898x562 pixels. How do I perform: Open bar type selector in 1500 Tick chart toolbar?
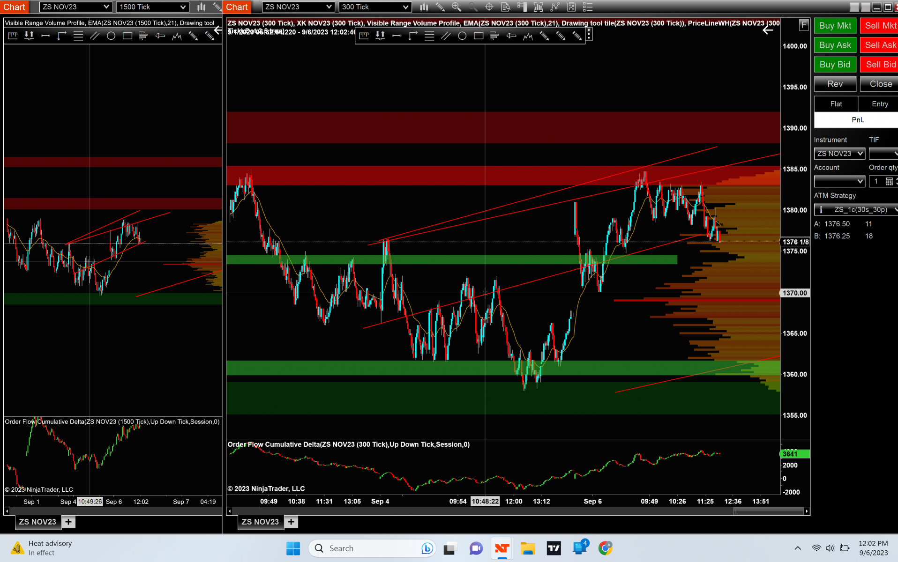point(201,7)
